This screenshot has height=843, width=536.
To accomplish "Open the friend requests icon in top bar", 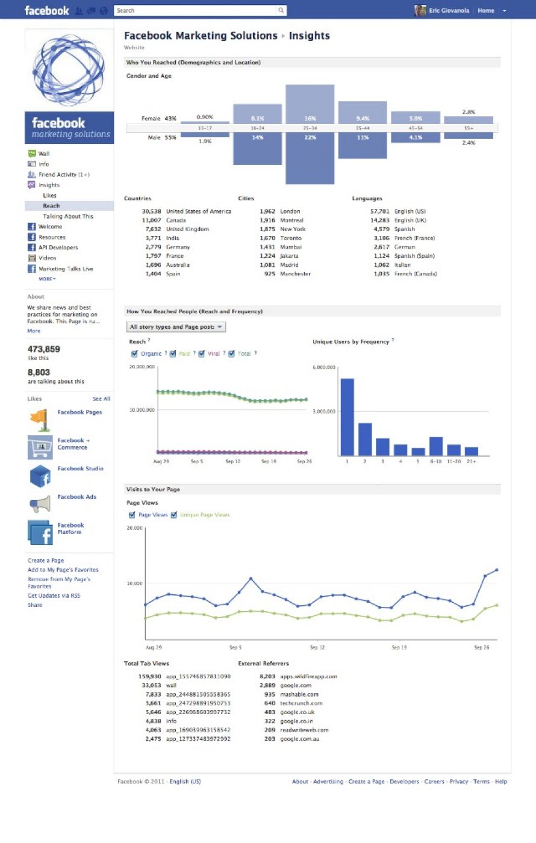I will (79, 10).
